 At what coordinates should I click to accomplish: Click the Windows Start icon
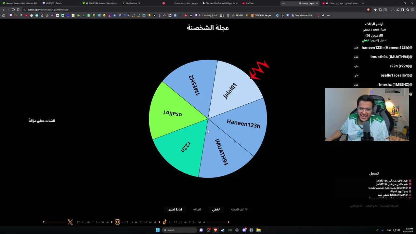[x=158, y=230]
